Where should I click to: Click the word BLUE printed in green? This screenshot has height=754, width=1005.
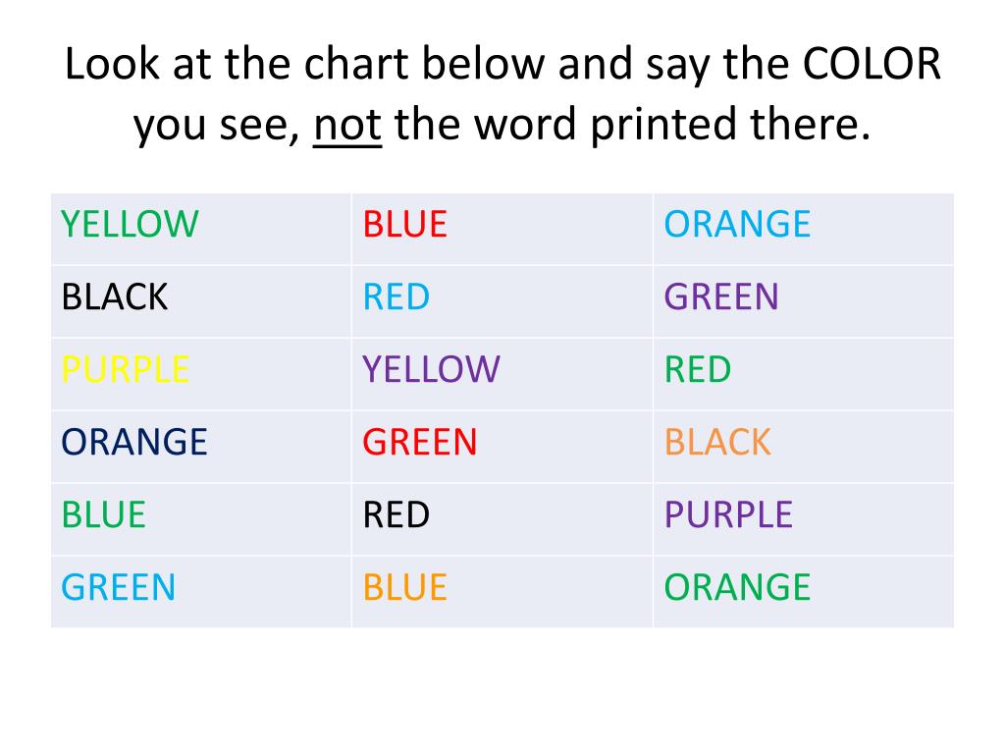tap(104, 514)
